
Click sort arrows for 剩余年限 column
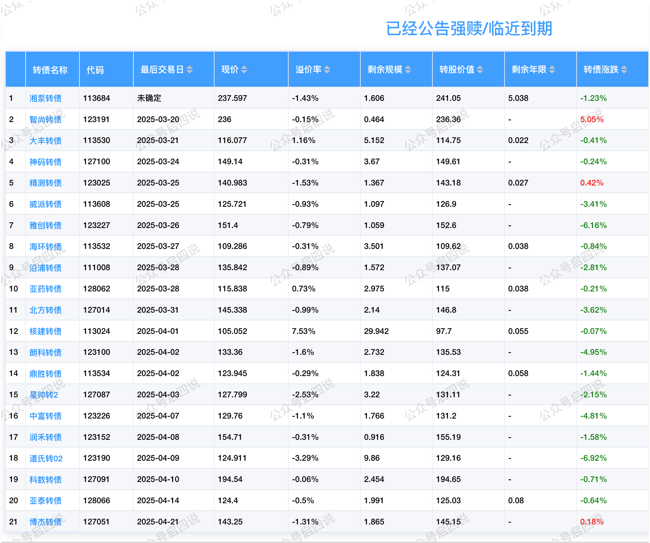click(552, 69)
